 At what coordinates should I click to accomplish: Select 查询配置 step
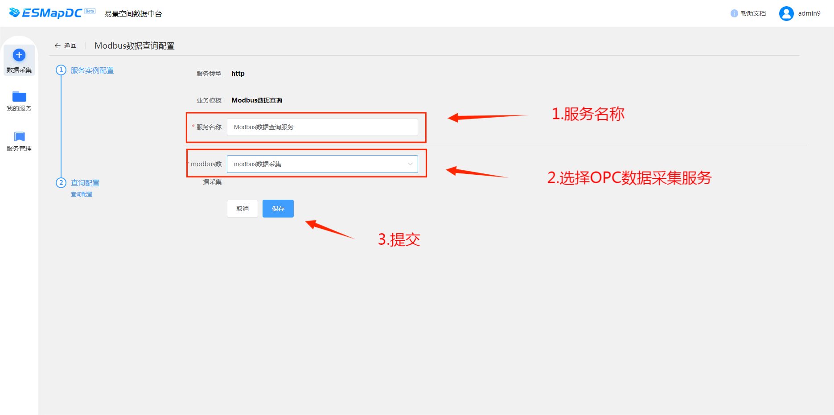[85, 183]
